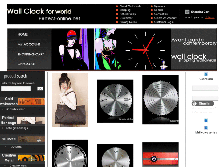Open the About Wall Clock link

point(130,6)
